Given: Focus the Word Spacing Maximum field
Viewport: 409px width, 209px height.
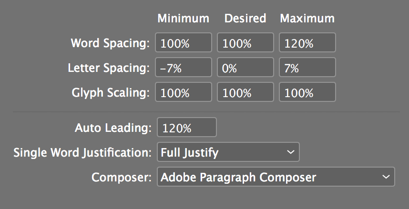Looking at the screenshot, I should coord(307,43).
